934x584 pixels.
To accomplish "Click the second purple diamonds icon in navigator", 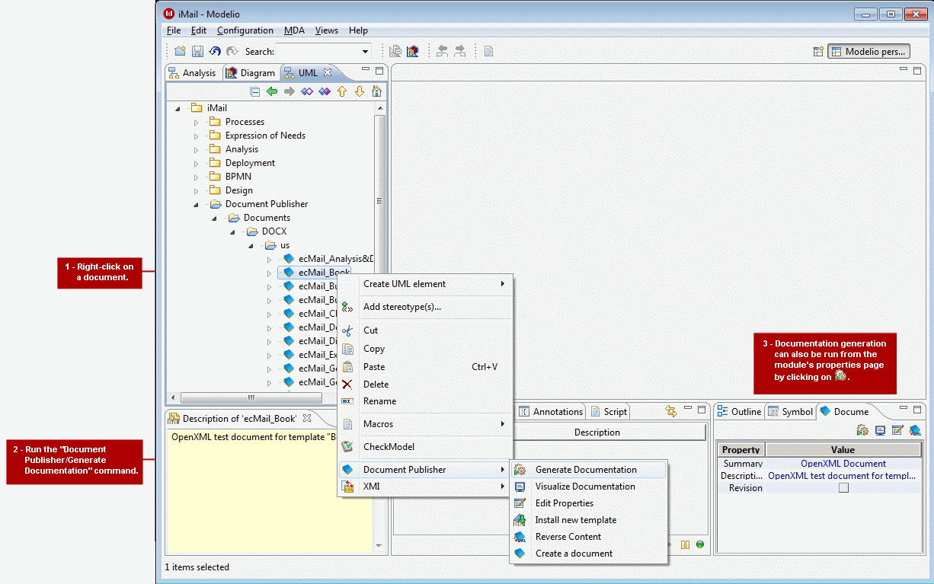I will click(325, 91).
